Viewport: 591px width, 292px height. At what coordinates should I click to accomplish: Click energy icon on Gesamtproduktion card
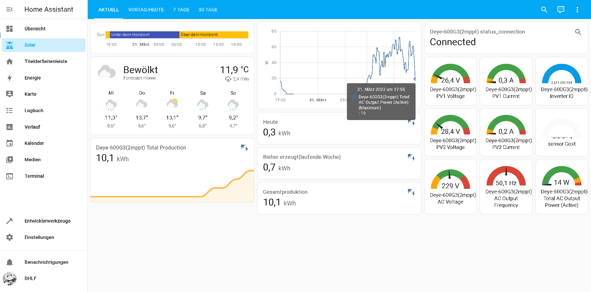click(412, 192)
